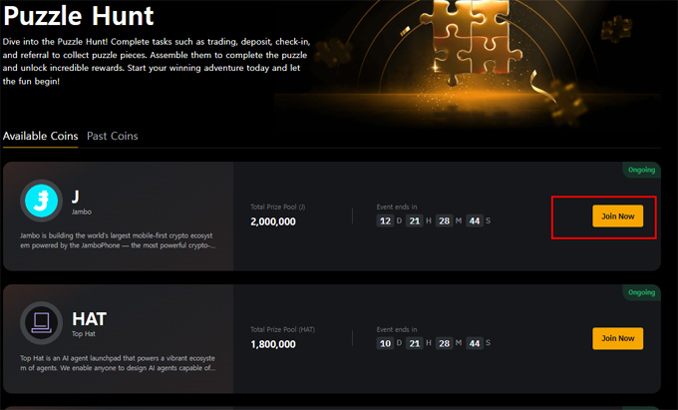
Task: Click the Jambo coin logo icon
Action: click(x=43, y=201)
